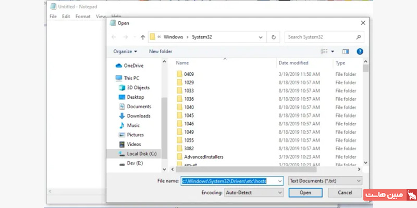Viewport: 417px width, 208px height.
Task: Open Desktop in the sidebar
Action: [132, 97]
